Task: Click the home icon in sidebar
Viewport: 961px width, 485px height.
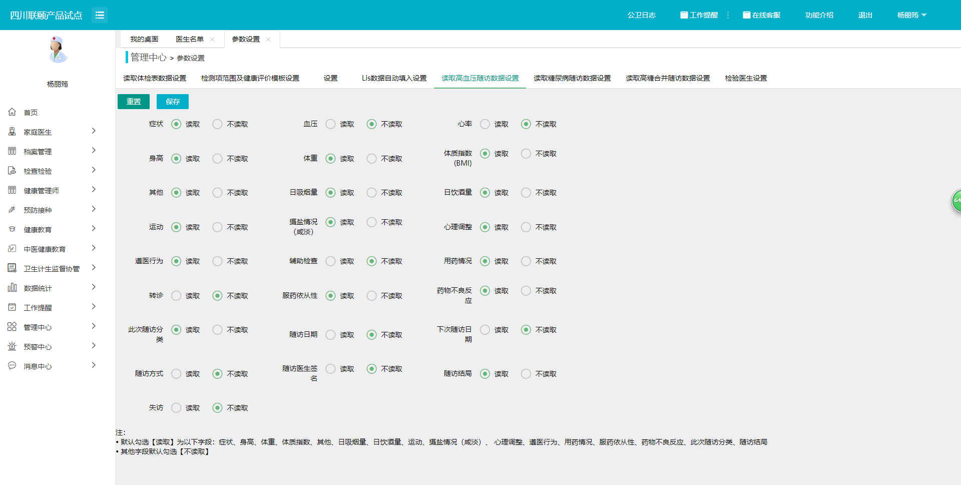Action: pyautogui.click(x=12, y=112)
